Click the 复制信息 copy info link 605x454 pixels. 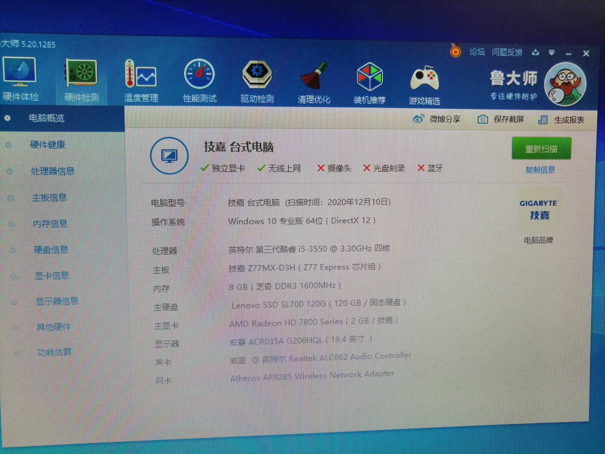pyautogui.click(x=540, y=170)
